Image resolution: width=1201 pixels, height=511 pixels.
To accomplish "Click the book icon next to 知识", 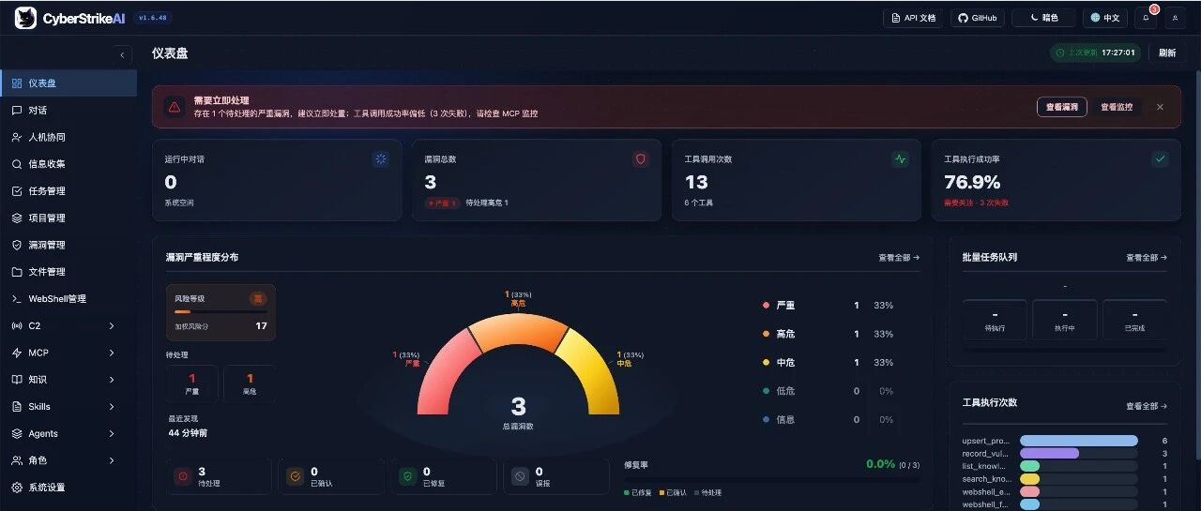I will (17, 380).
